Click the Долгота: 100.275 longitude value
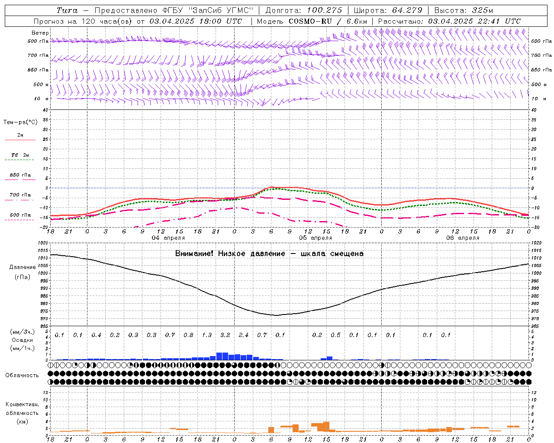 coord(303,10)
